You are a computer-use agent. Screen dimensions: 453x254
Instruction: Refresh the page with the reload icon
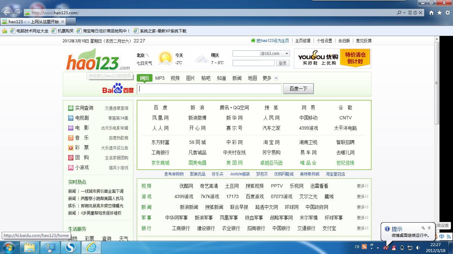[x=415, y=13]
